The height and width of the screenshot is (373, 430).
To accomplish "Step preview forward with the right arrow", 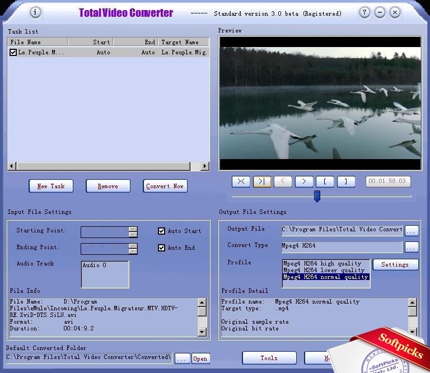I will (304, 181).
